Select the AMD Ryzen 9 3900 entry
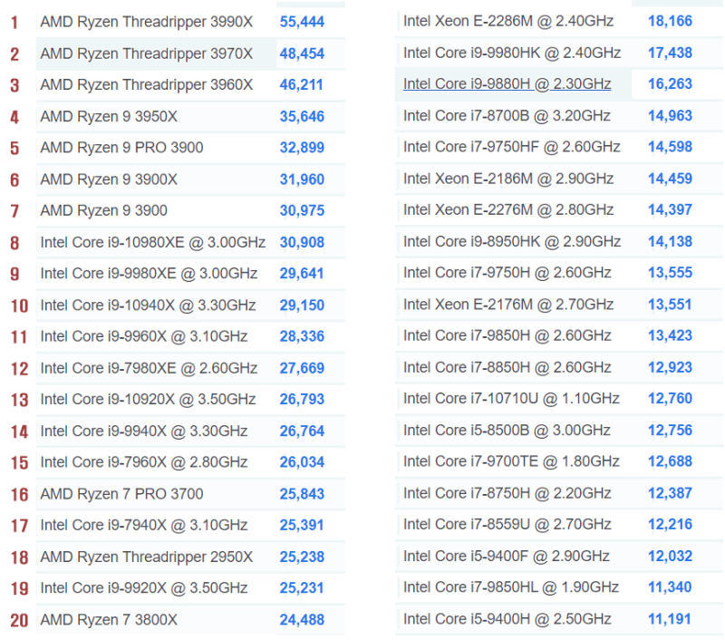Image resolution: width=725 pixels, height=640 pixels. 103,210
